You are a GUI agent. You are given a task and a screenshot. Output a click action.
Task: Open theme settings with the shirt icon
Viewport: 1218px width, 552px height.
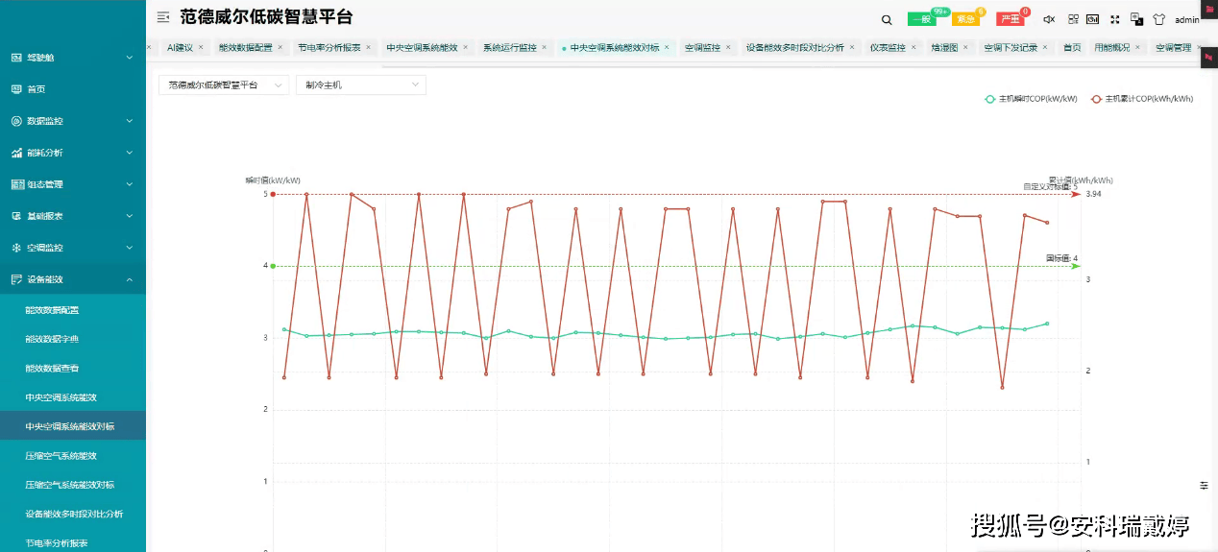pyautogui.click(x=1158, y=19)
